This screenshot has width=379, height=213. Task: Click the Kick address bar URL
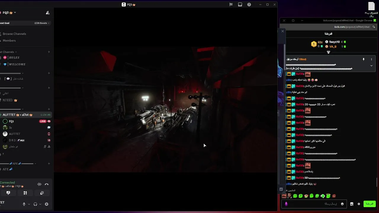(352, 27)
